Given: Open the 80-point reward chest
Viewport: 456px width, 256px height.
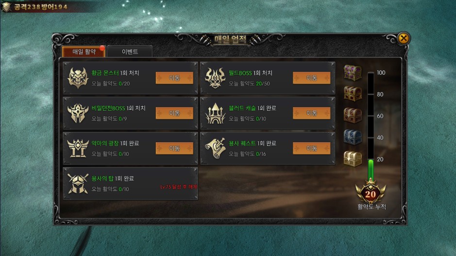Looking at the screenshot, I should [353, 94].
